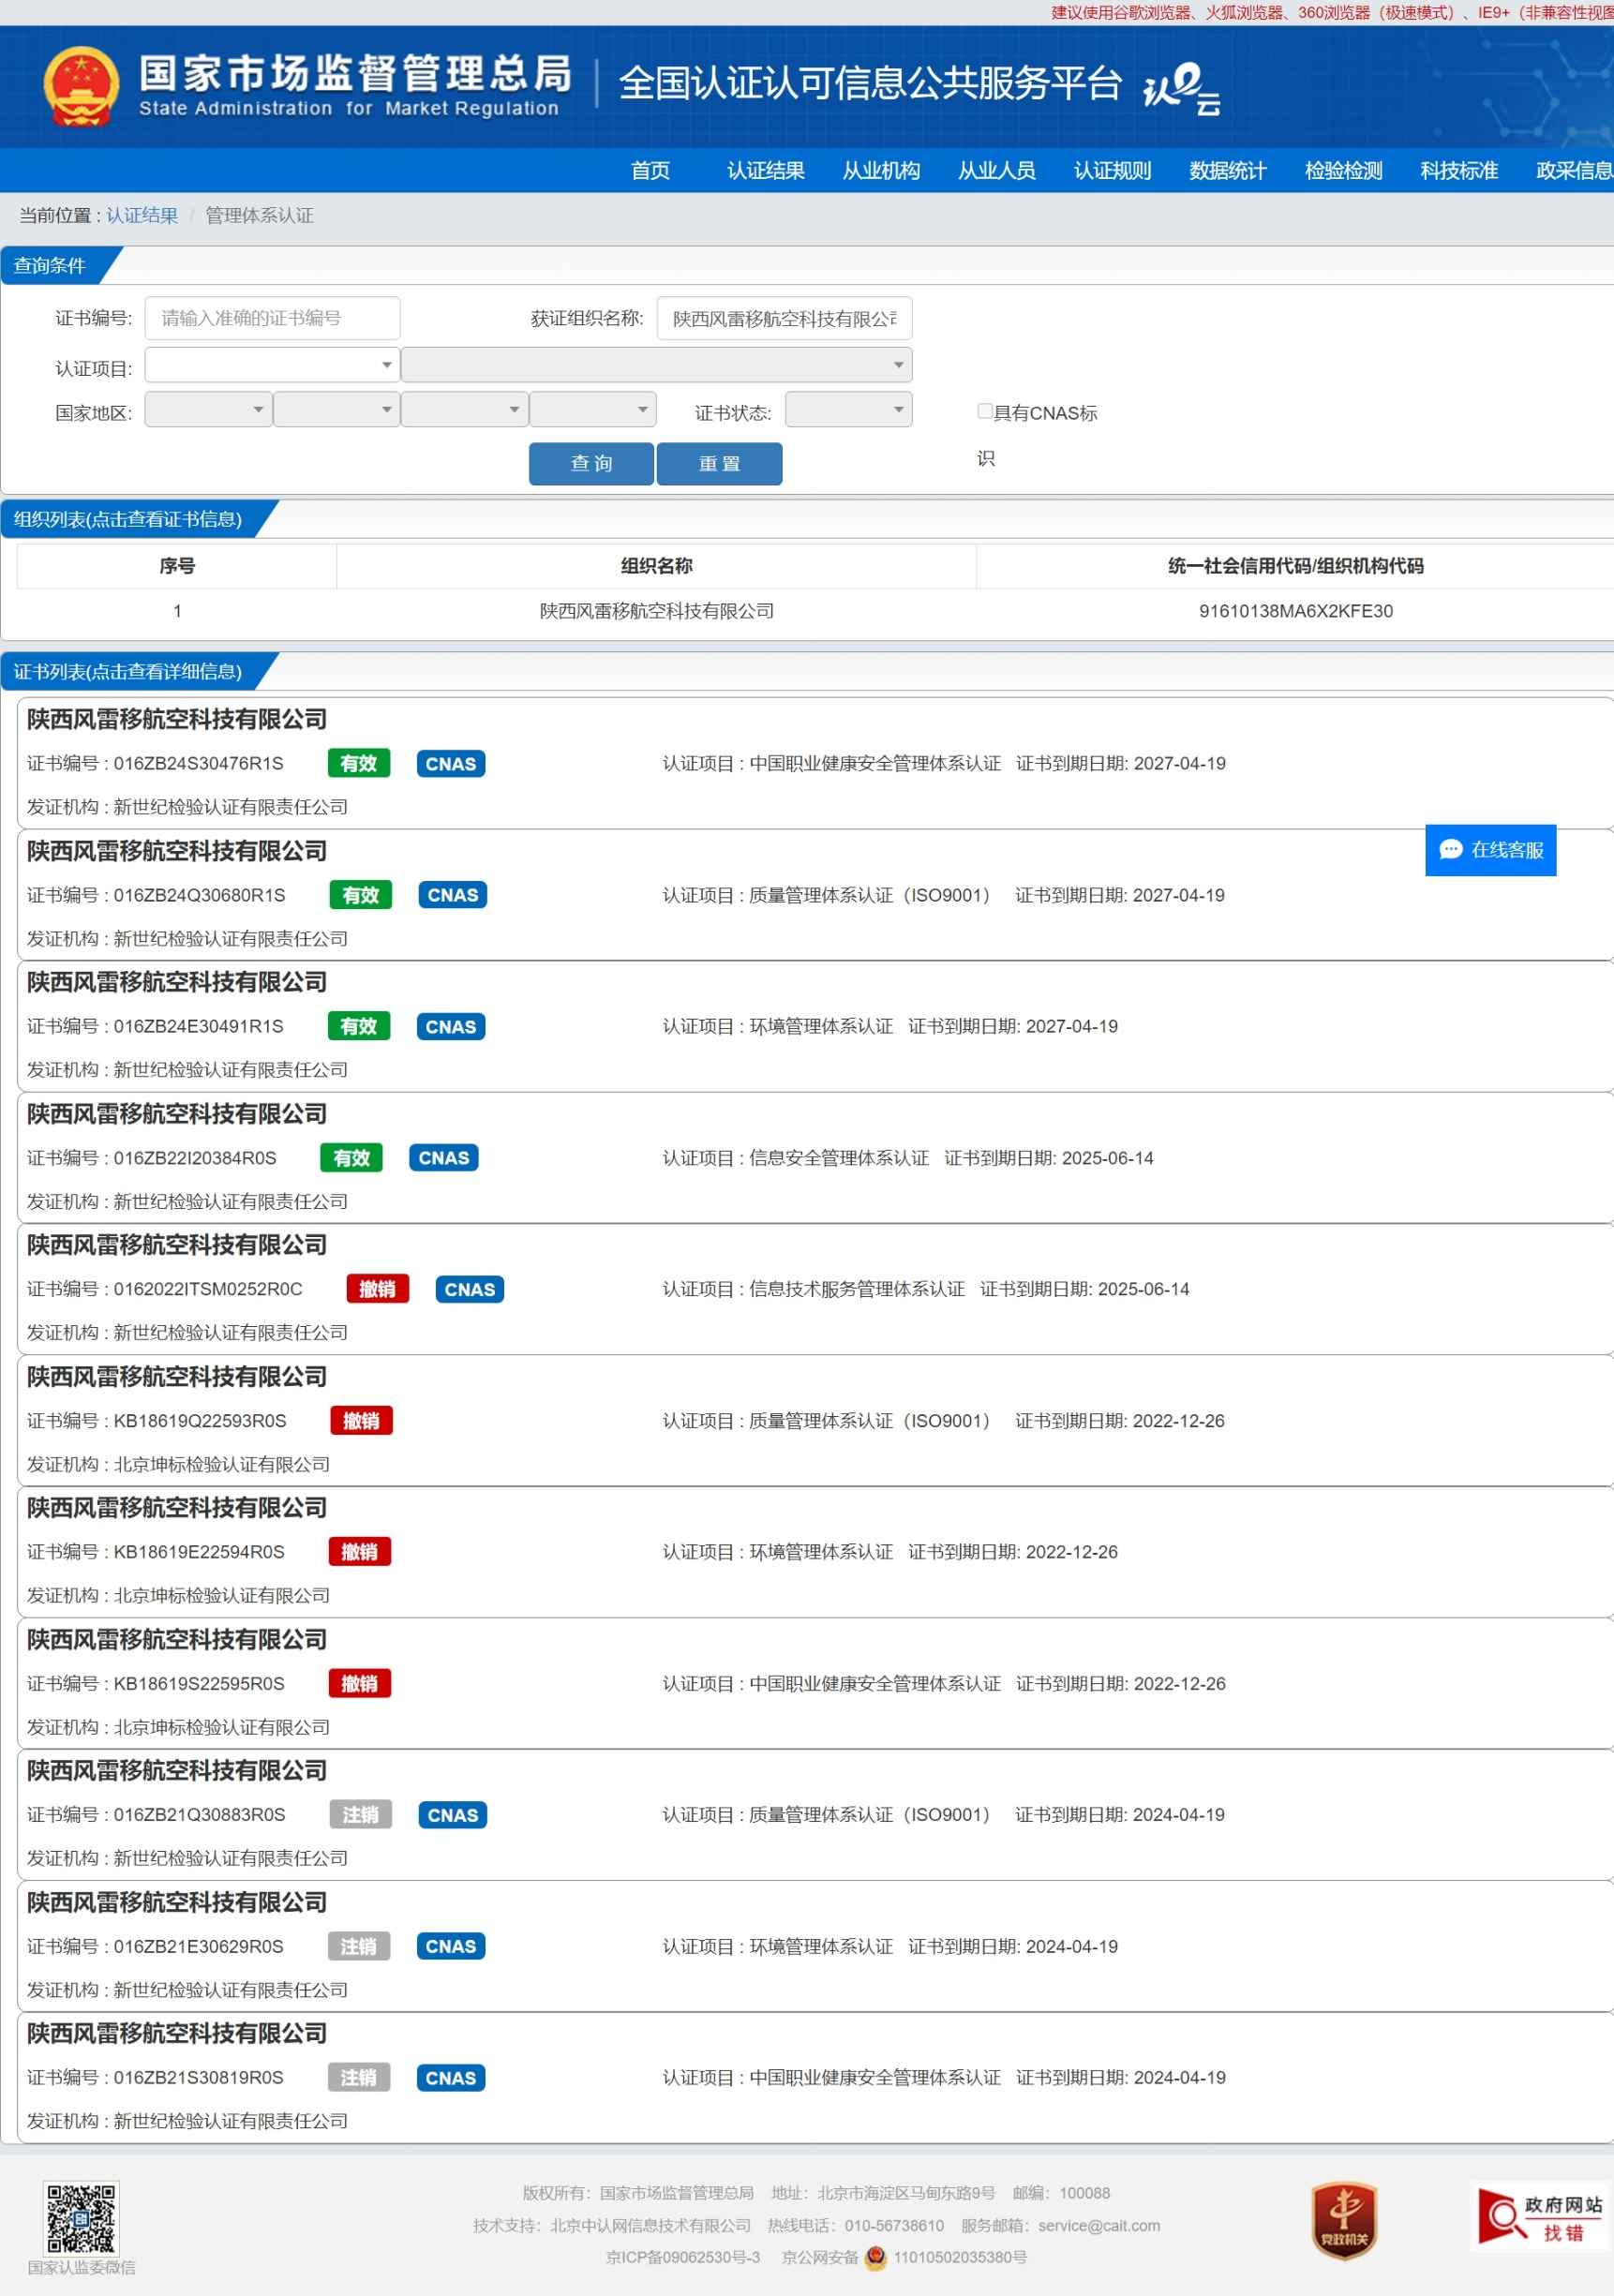Click 有效 badge for certificate 016ZB24E30491R1S
Viewport: 1614px width, 2296px height.
[358, 1026]
